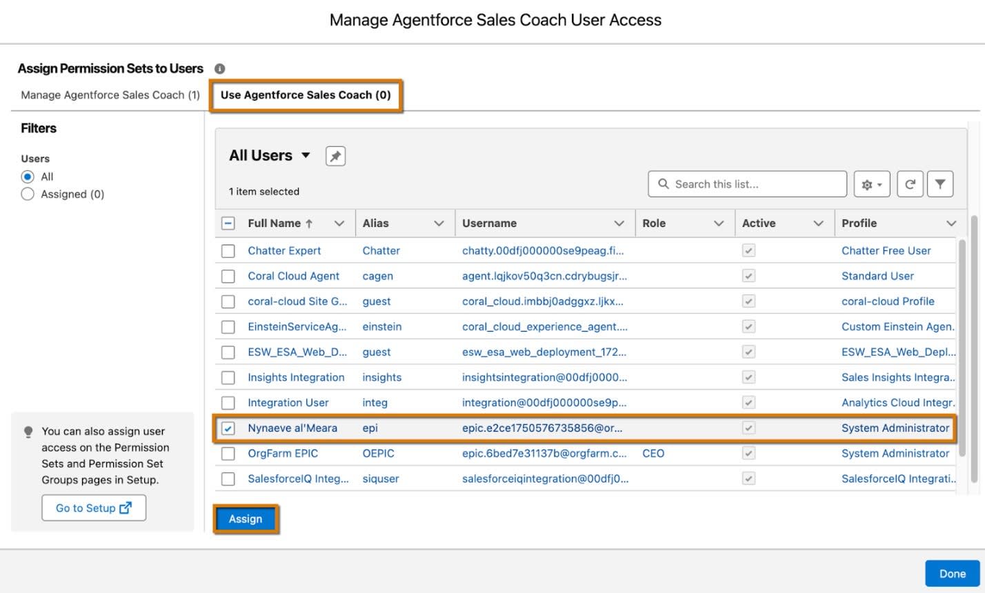The image size is (985, 593).
Task: Click the 1 item selected text
Action: click(x=264, y=192)
